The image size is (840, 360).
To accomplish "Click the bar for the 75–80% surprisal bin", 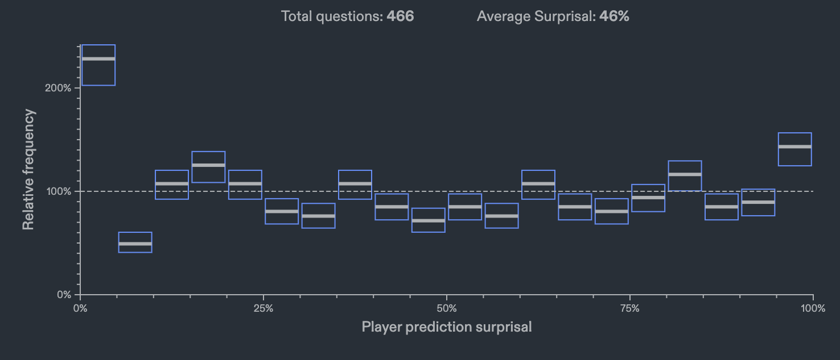I will 648,198.
